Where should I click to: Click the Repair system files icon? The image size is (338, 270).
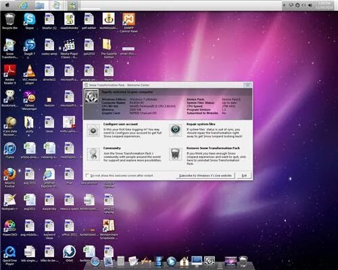pyautogui.click(x=176, y=130)
